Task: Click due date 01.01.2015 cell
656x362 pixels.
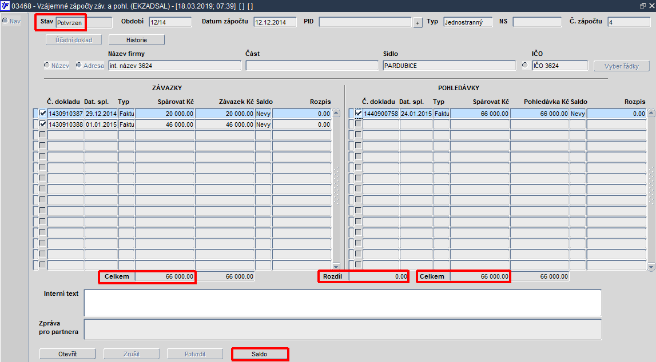Action: 101,124
